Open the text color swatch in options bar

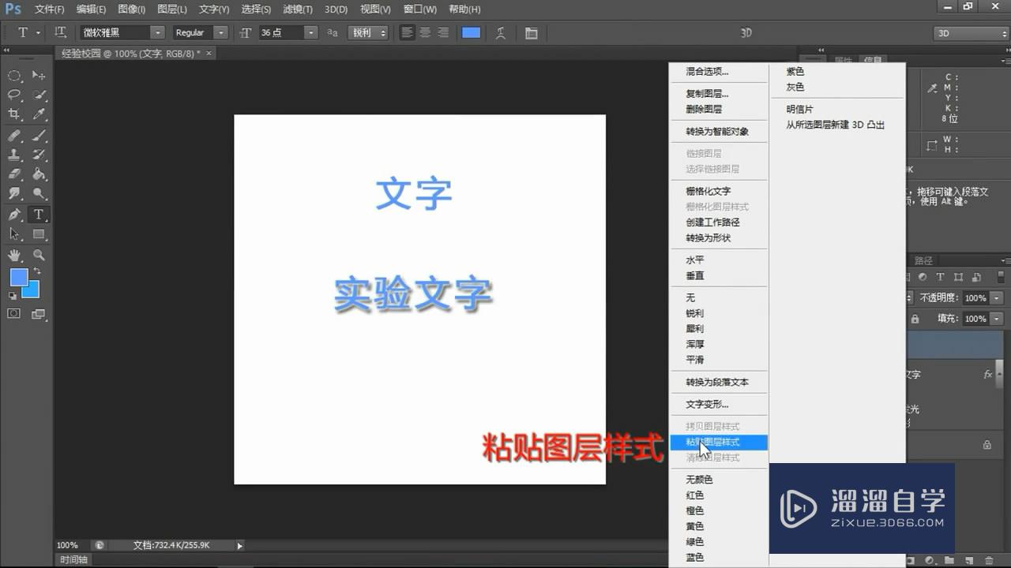472,33
